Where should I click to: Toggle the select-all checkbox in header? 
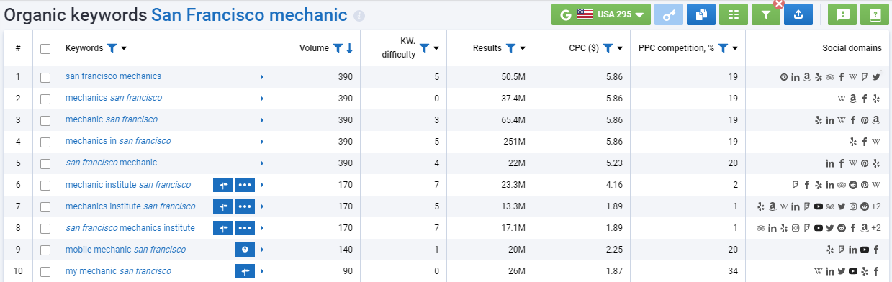pos(45,49)
